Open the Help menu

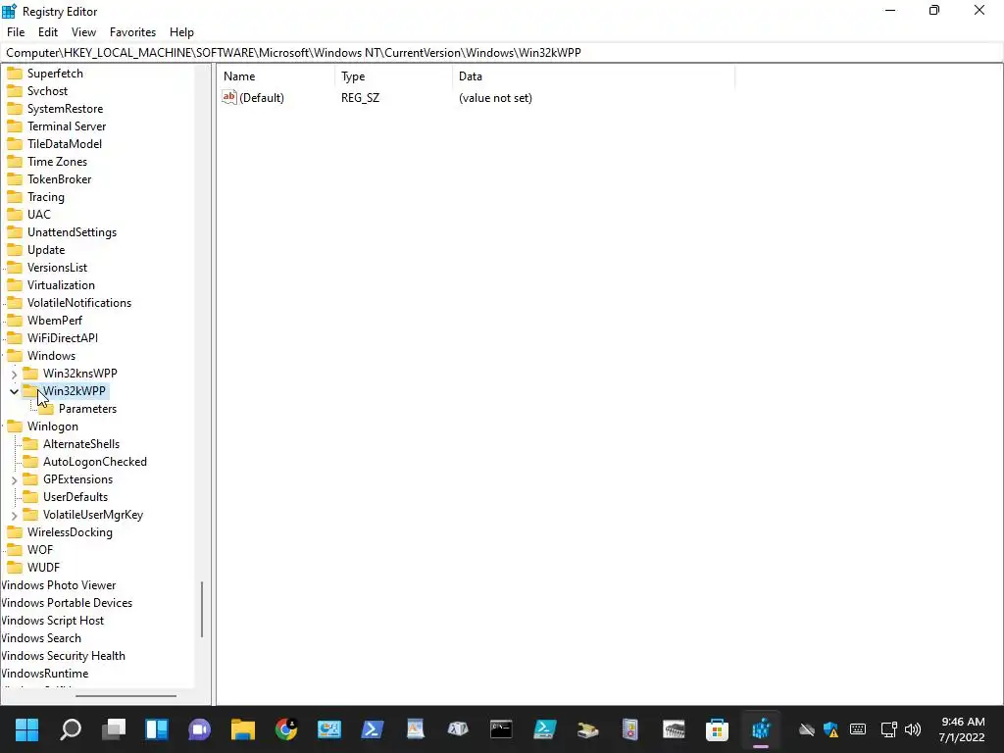pos(181,32)
